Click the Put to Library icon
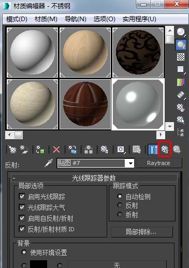 click(x=105, y=150)
